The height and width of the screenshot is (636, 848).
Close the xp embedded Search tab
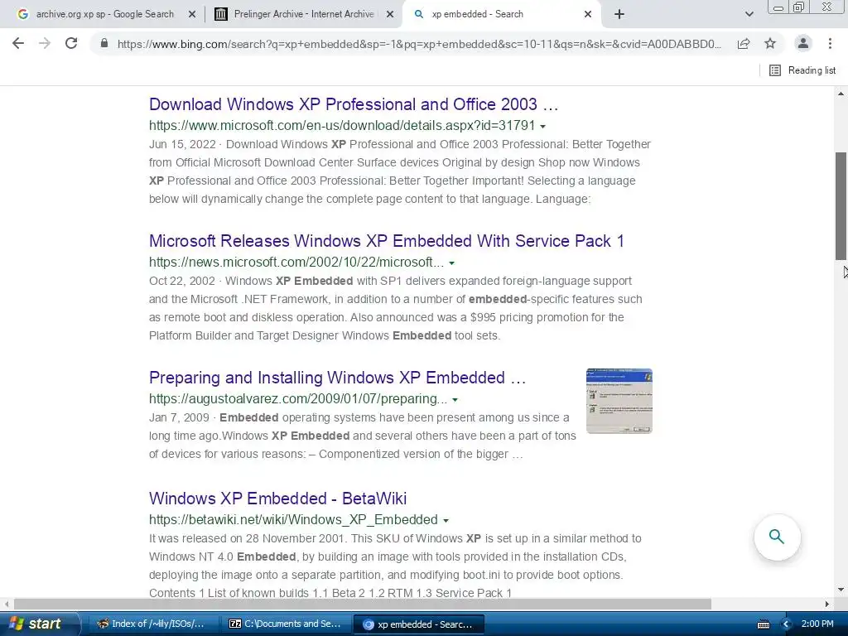pyautogui.click(x=588, y=15)
